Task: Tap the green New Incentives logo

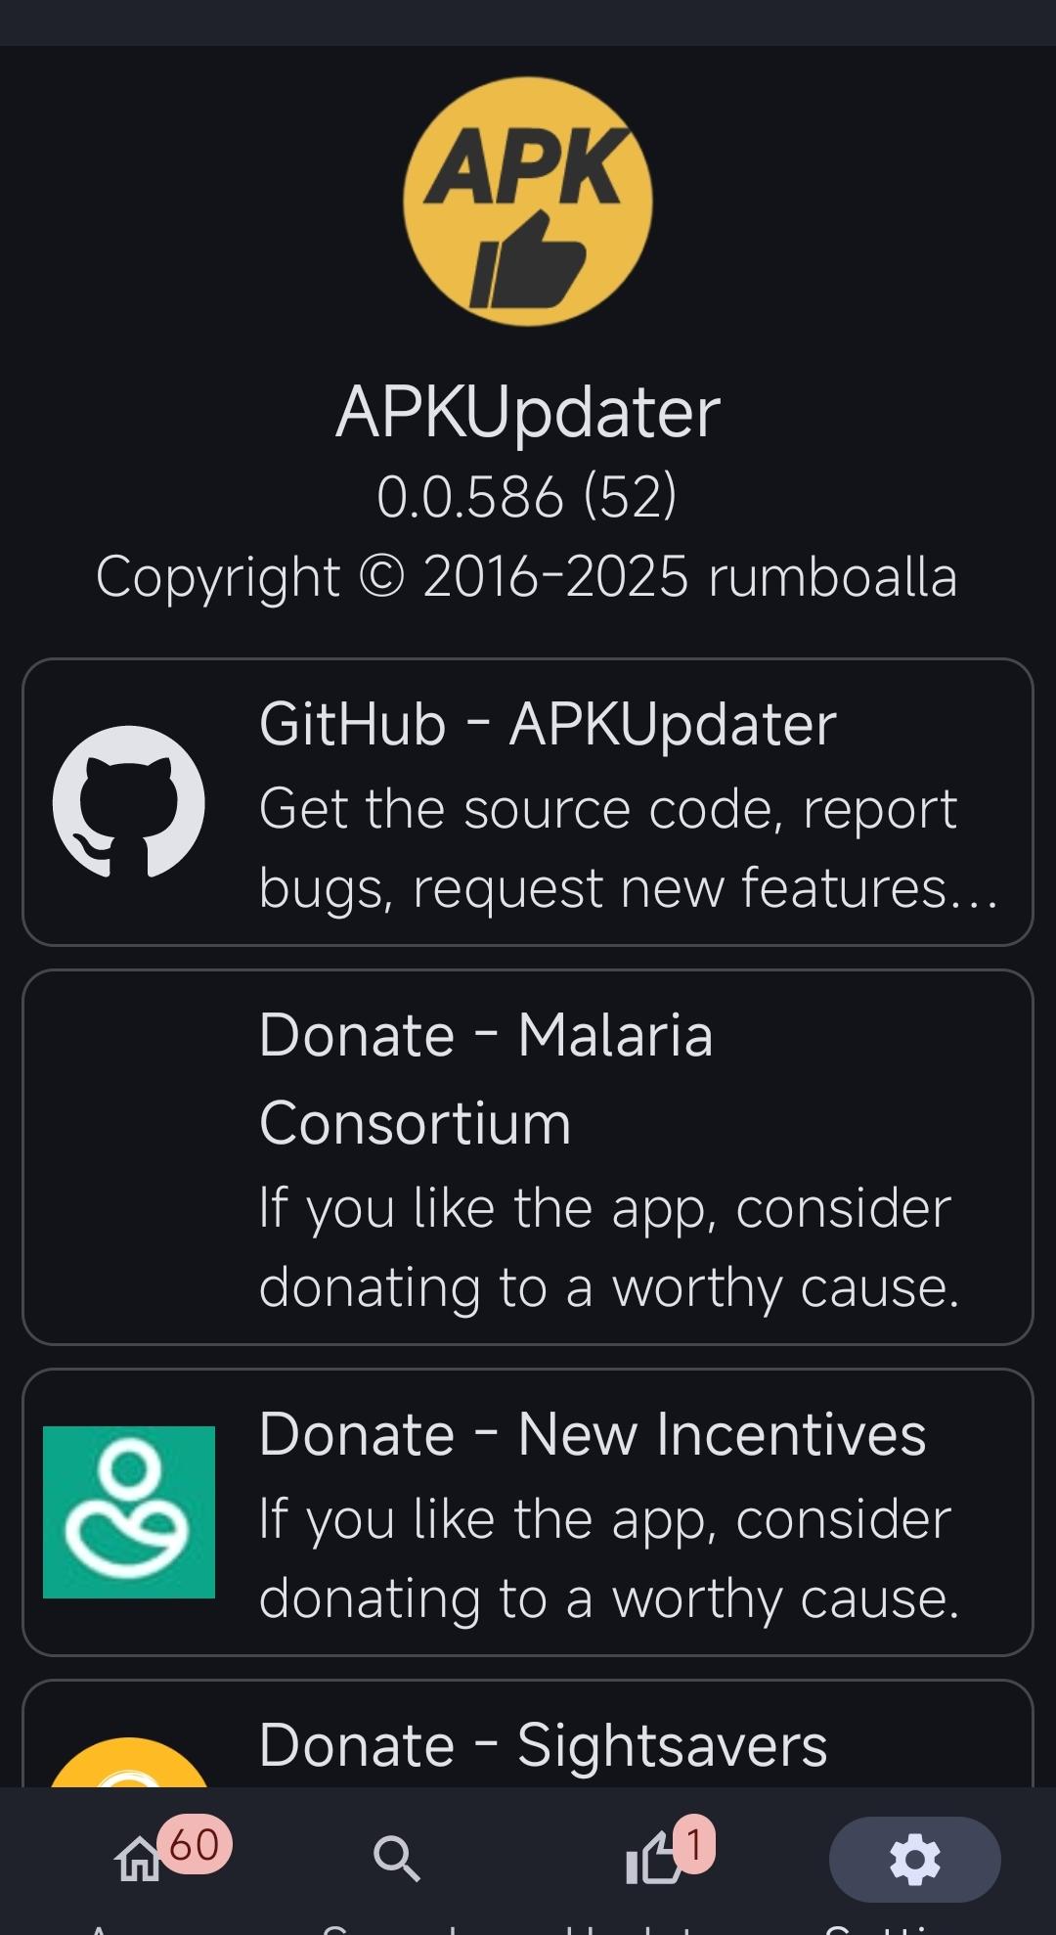Action: (x=129, y=1511)
